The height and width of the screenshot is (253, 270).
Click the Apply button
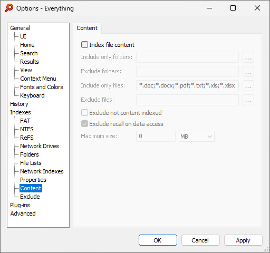pyautogui.click(x=243, y=240)
